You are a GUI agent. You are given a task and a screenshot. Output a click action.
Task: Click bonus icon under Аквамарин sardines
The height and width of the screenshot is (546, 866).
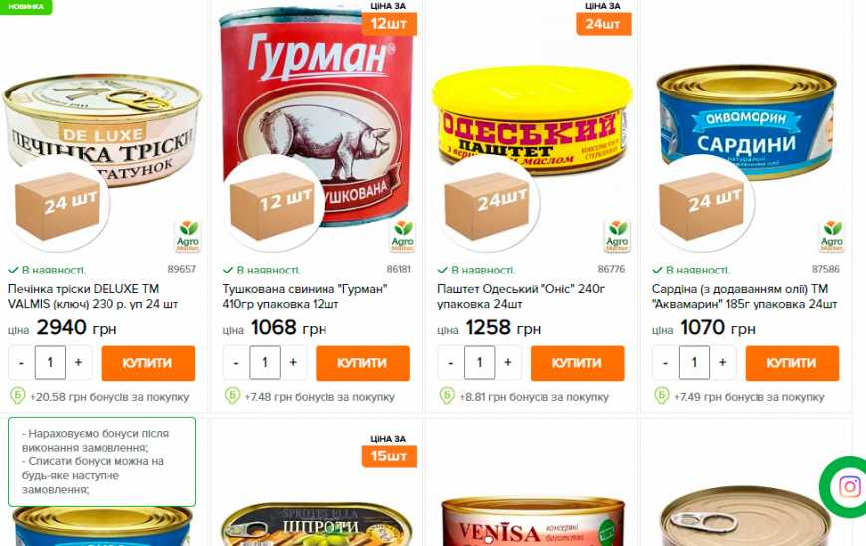point(661,396)
